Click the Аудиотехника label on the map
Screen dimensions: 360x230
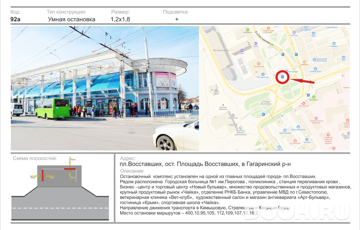[x=332, y=27]
